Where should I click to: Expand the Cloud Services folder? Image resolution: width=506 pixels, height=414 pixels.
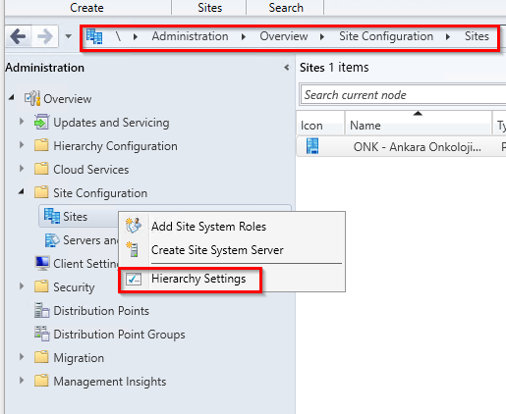[22, 169]
